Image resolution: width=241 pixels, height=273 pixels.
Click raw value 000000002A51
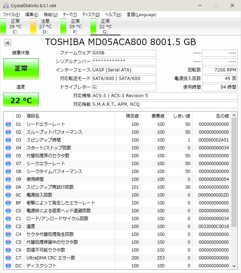pos(213,140)
